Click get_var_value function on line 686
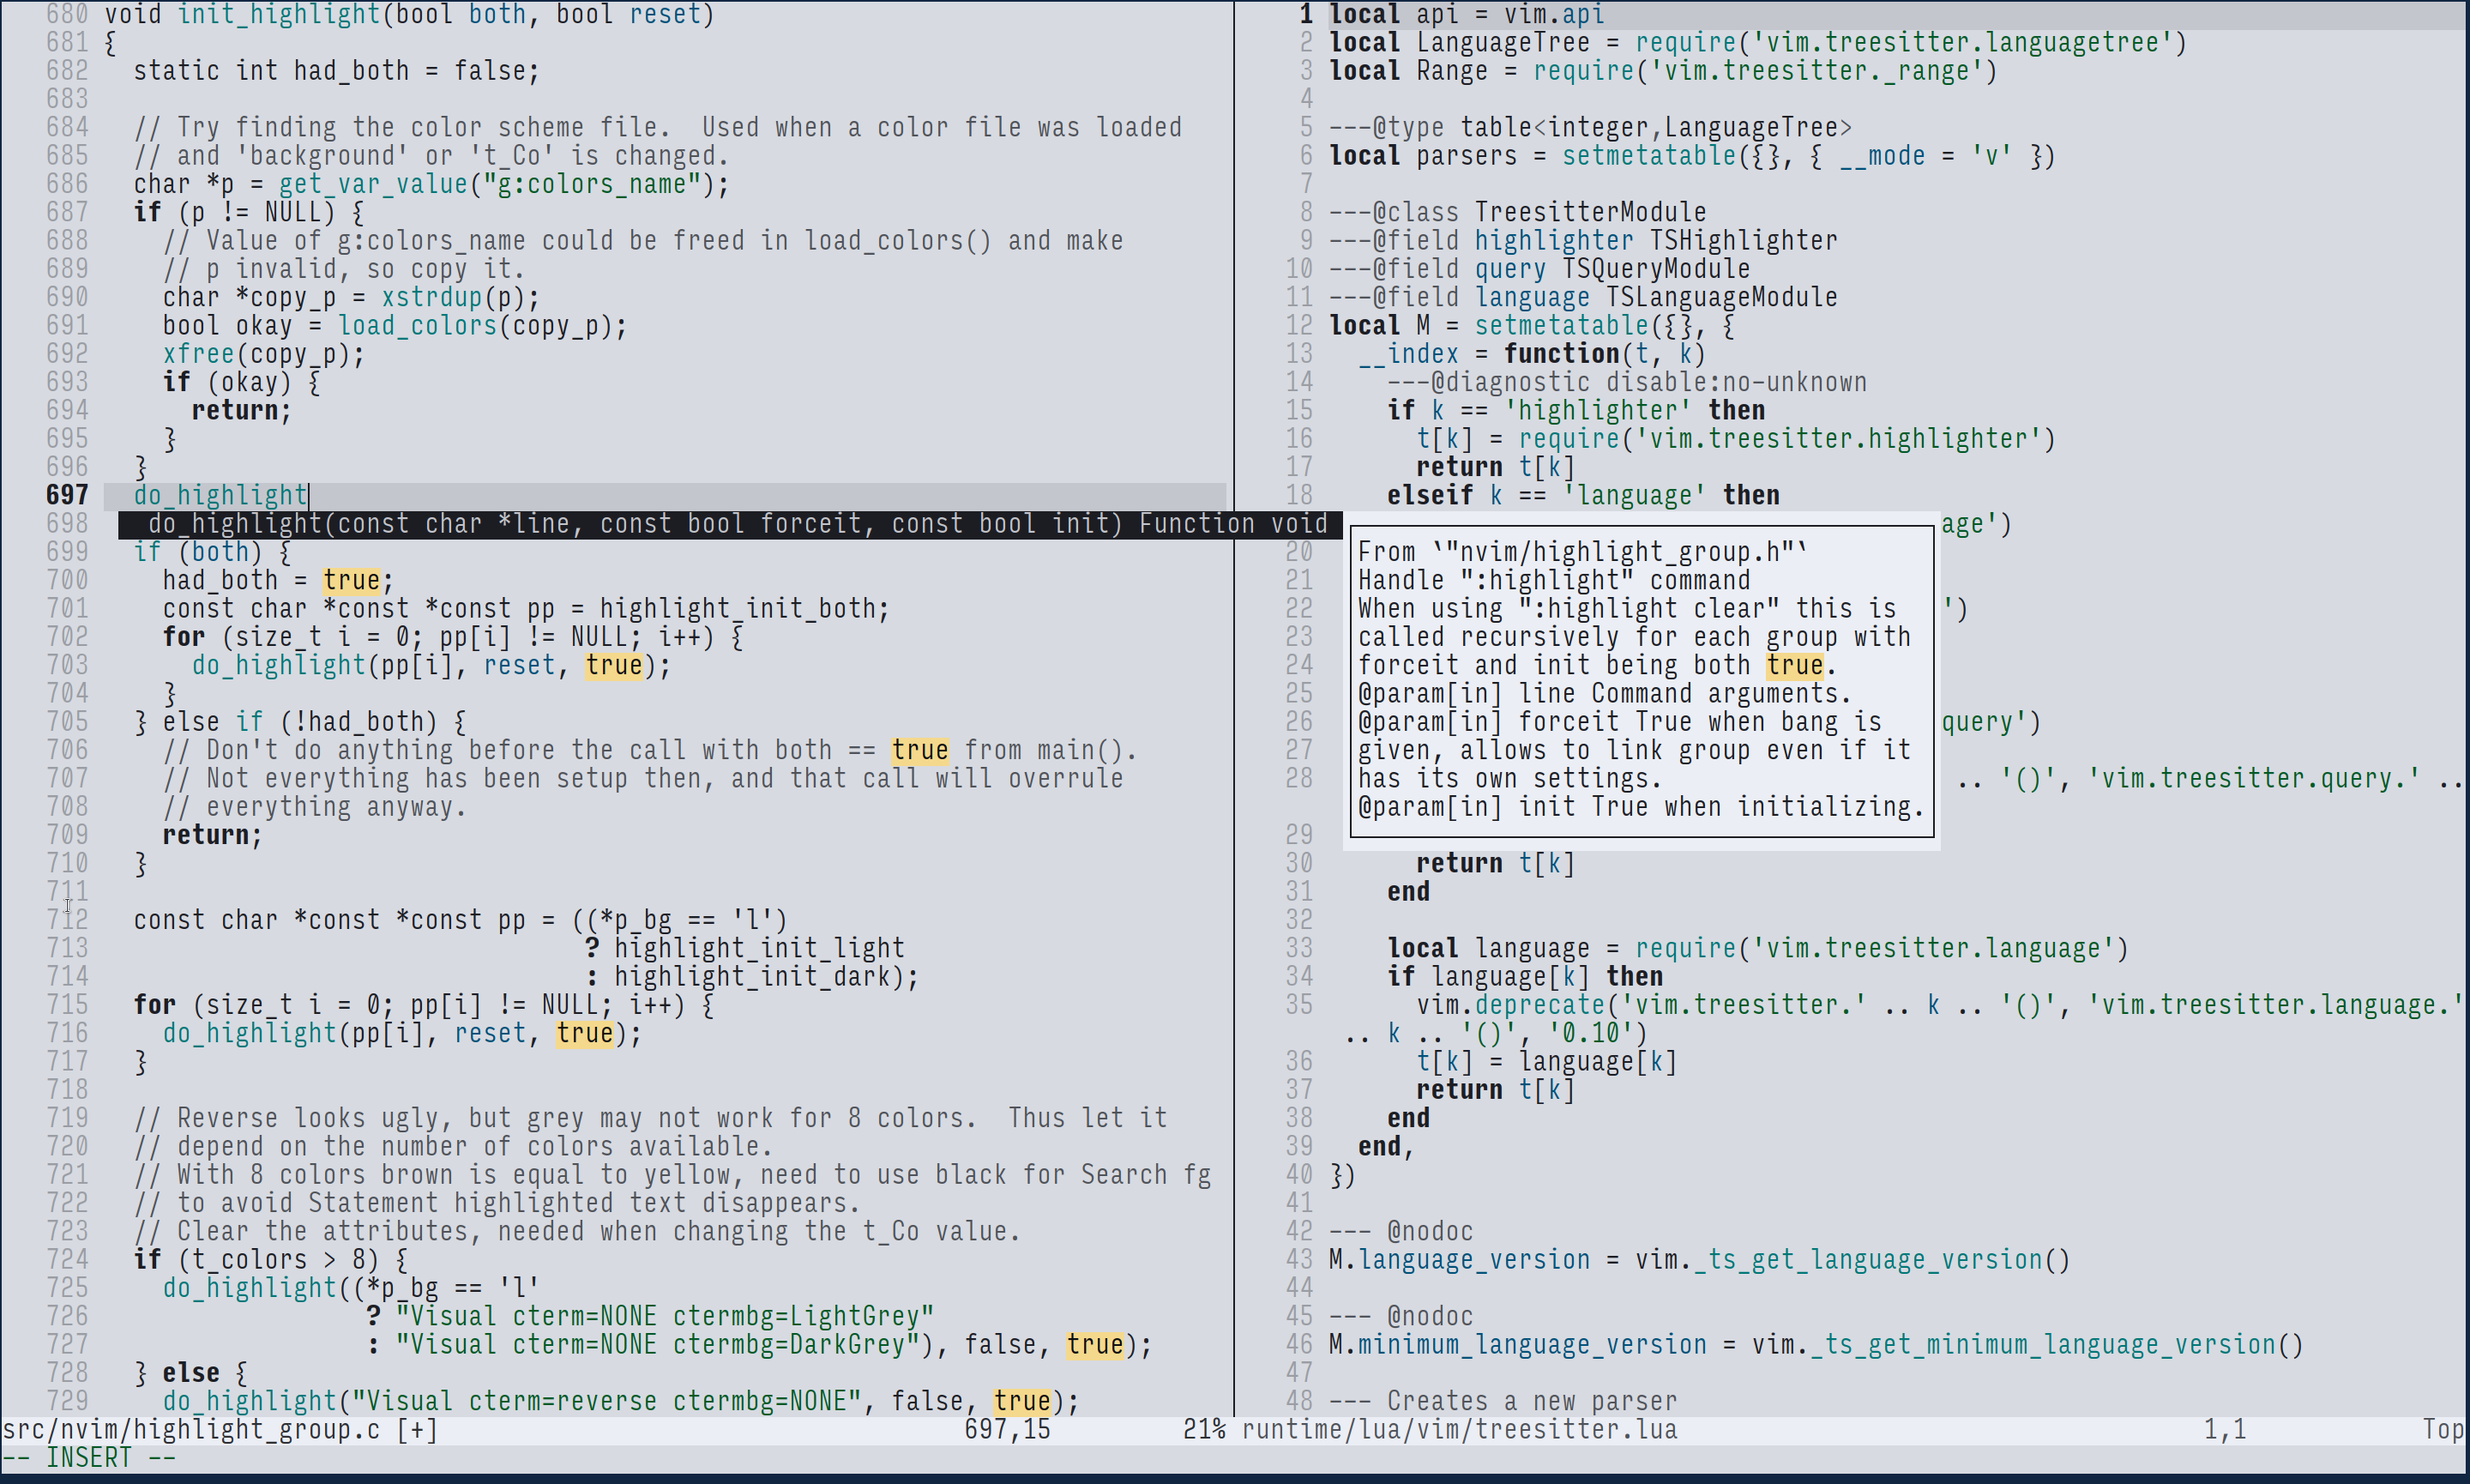Screen dimensions: 2470x1484 point(373,185)
